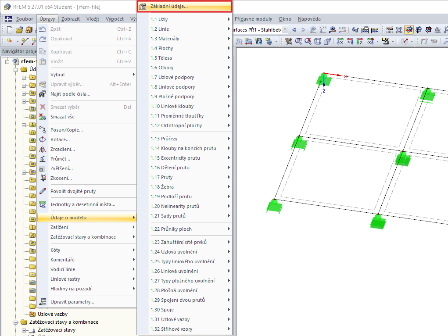Open the project manager cabinet icon
Screen dimensions: 448x336
pyautogui.click(x=29, y=30)
